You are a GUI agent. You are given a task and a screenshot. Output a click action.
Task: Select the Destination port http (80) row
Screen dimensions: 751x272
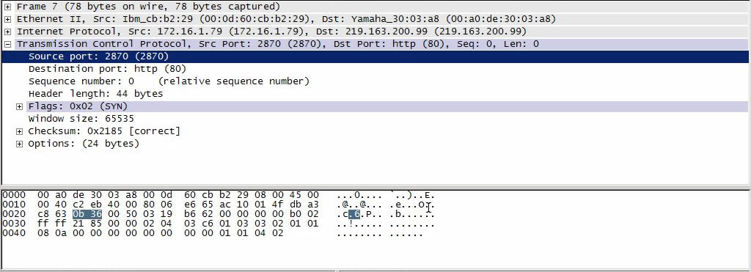(375, 69)
